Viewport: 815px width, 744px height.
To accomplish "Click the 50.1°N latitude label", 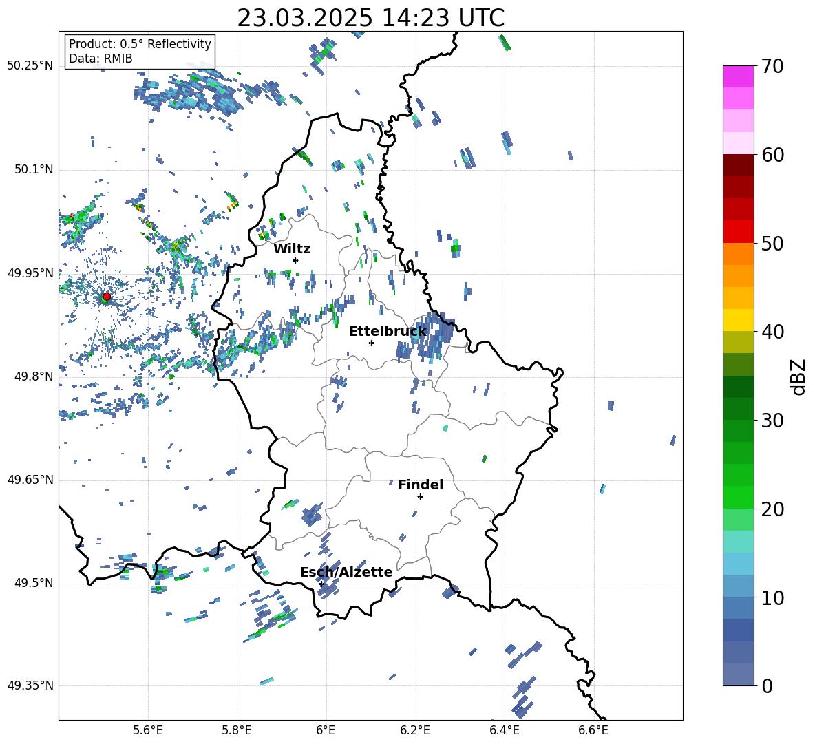I will pos(34,169).
